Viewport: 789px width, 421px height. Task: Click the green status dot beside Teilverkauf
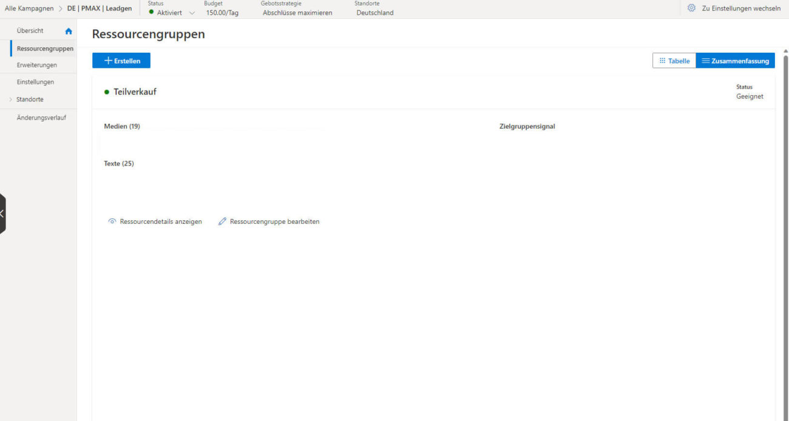click(107, 92)
